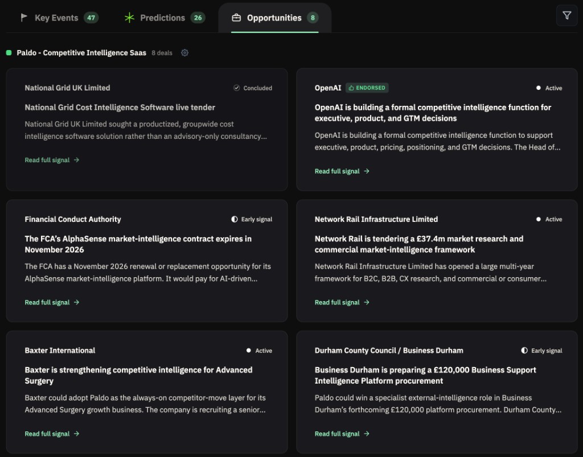
Task: Click the 26 count badge on Predictions
Action: pyautogui.click(x=198, y=18)
